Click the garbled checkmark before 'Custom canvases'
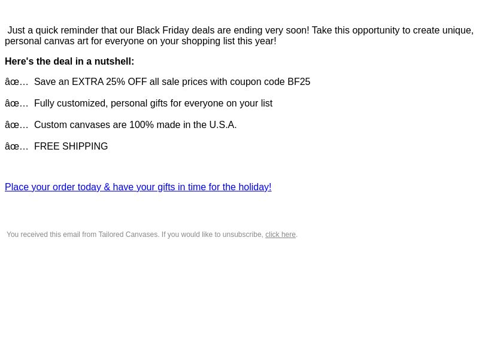This screenshot has width=479, height=359. tap(17, 125)
